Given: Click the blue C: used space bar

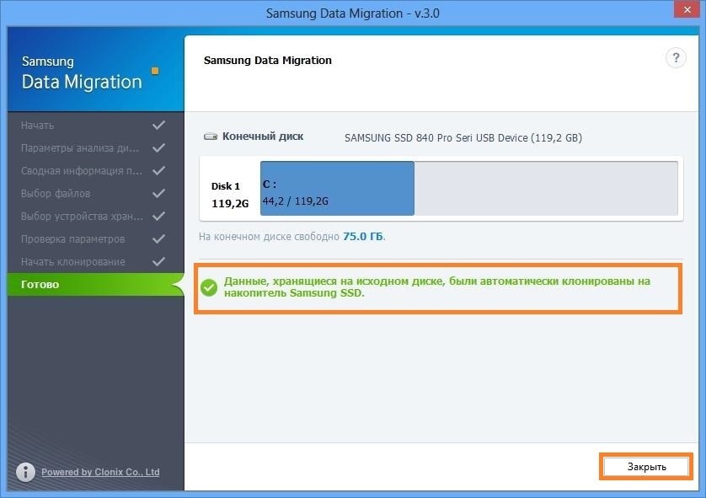Looking at the screenshot, I should (337, 190).
